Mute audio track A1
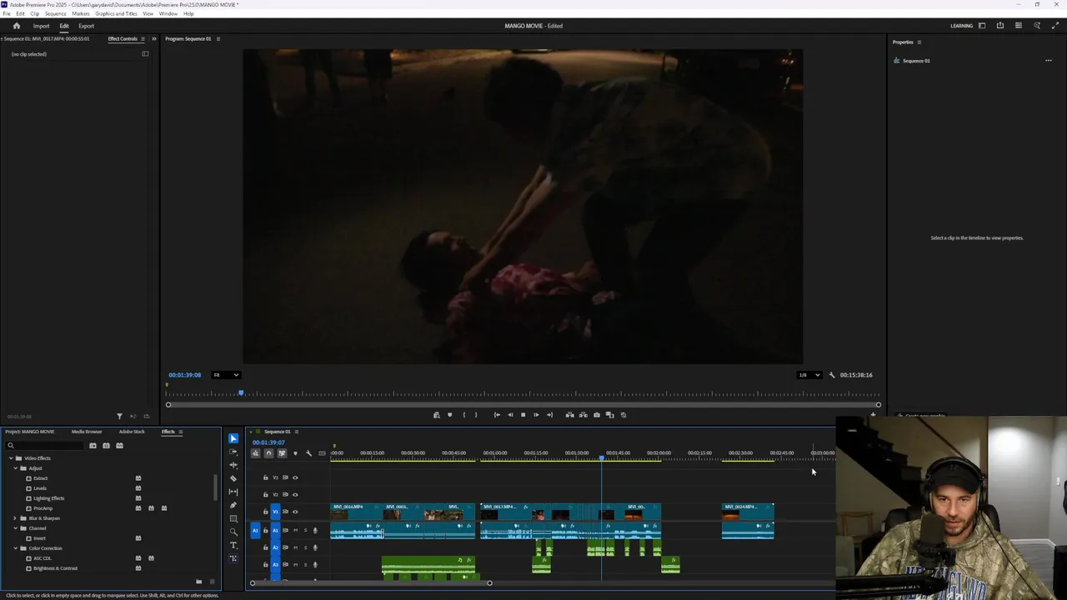Viewport: 1067px width, 600px height. pyautogui.click(x=295, y=530)
